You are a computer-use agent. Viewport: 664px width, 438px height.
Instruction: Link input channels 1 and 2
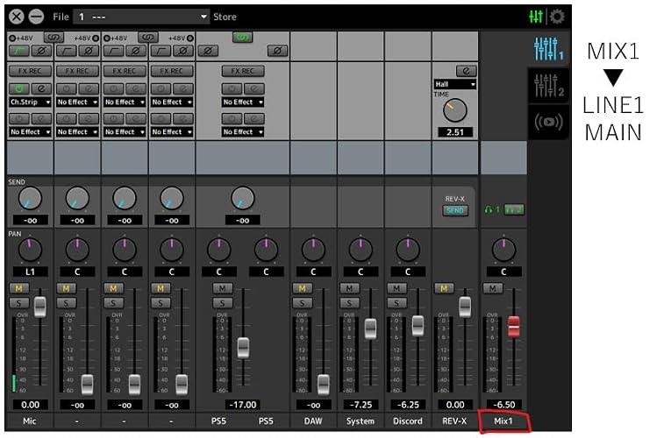[54, 37]
